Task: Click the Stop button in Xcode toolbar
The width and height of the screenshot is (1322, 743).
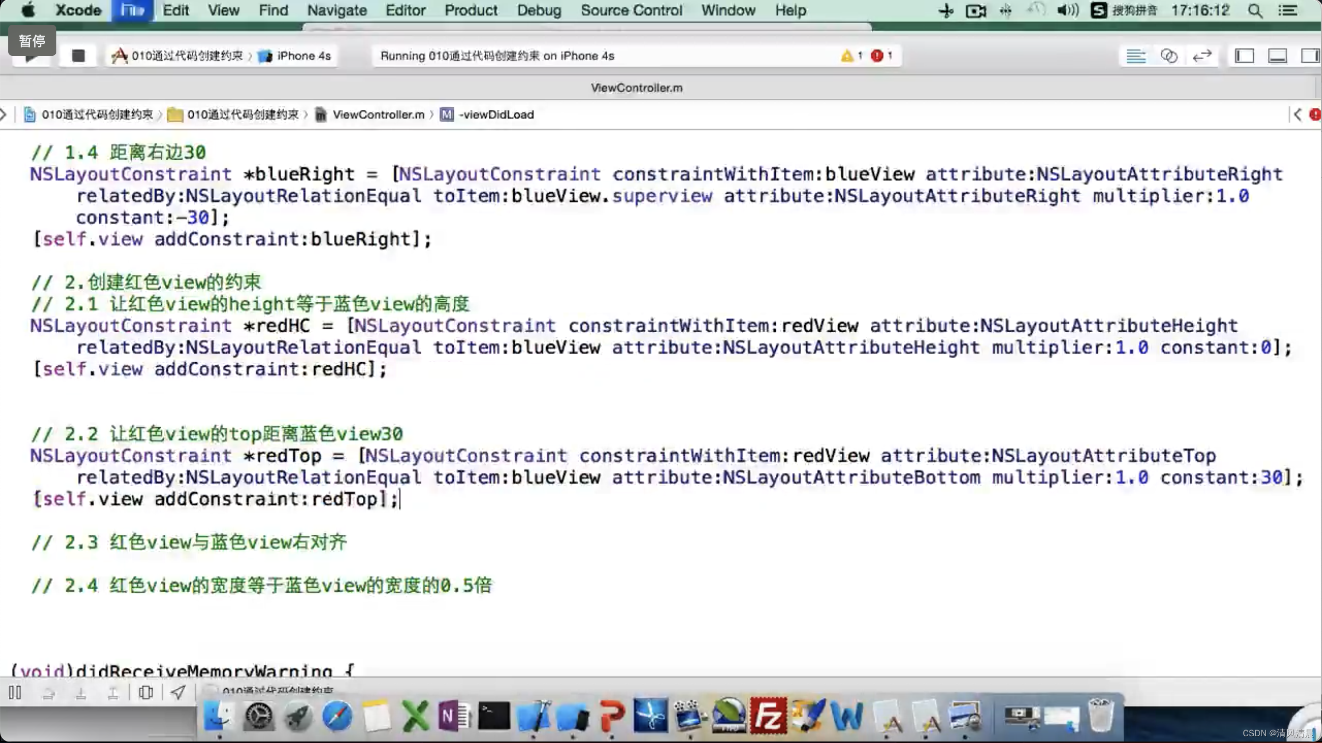Action: click(x=78, y=56)
